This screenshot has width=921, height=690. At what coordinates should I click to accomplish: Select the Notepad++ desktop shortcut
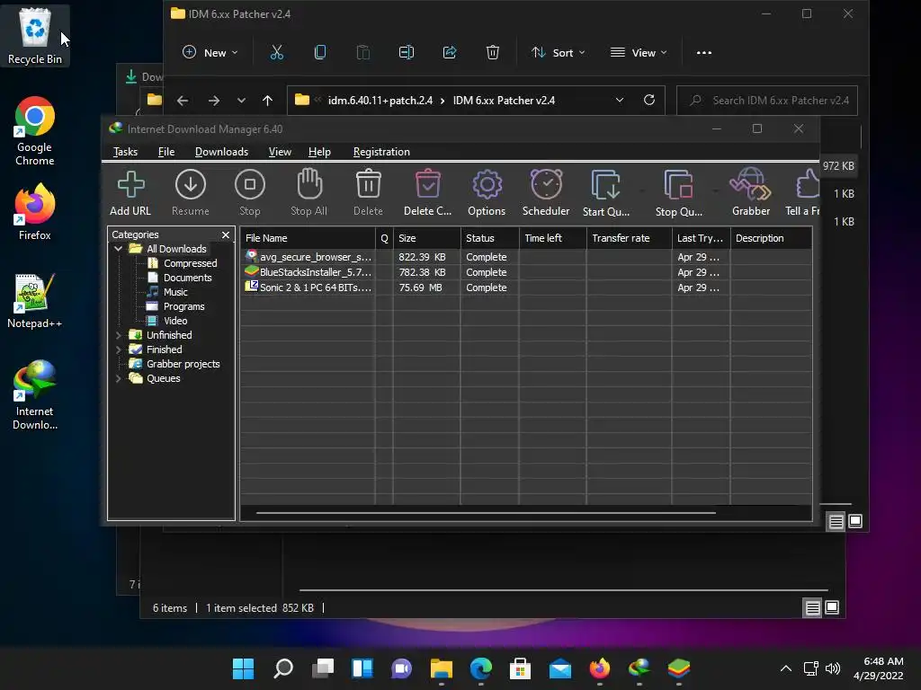coord(35,301)
